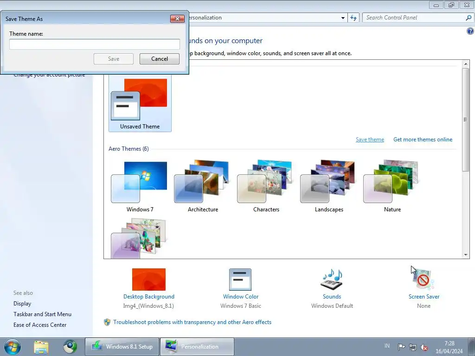This screenshot has width=475, height=356.
Task: Click the theme list scrollbar thumb
Action: (x=466, y=120)
